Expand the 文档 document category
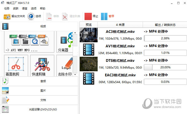This screenshot has height=114, width=187. coord(39,100)
